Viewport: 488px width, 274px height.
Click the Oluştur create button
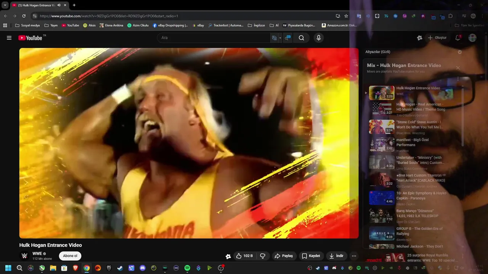(437, 38)
